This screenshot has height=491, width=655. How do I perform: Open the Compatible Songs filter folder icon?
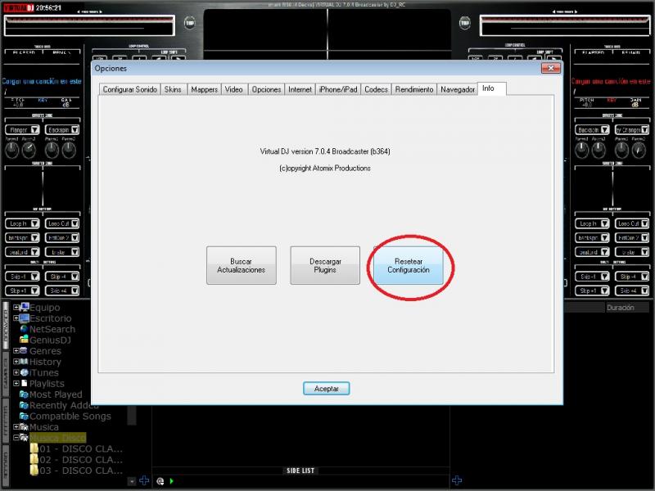click(x=24, y=416)
